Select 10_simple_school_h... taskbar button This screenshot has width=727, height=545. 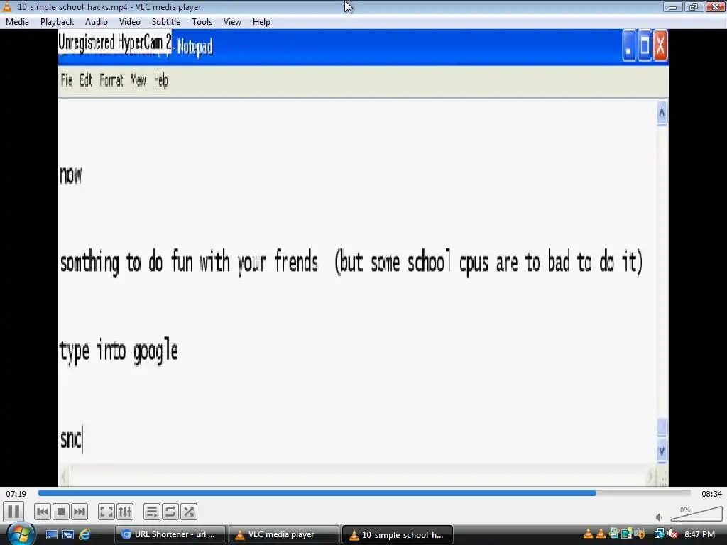398,534
